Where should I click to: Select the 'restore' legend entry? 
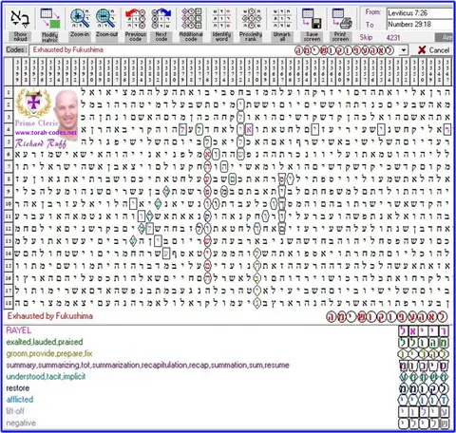18,388
